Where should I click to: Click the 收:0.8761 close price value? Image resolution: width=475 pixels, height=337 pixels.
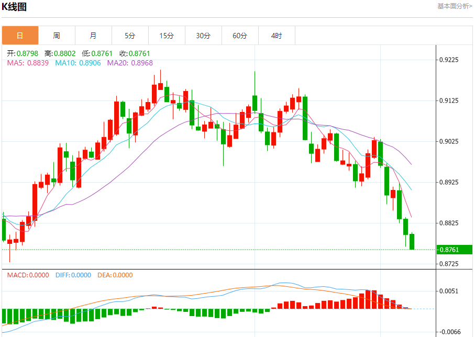point(135,53)
